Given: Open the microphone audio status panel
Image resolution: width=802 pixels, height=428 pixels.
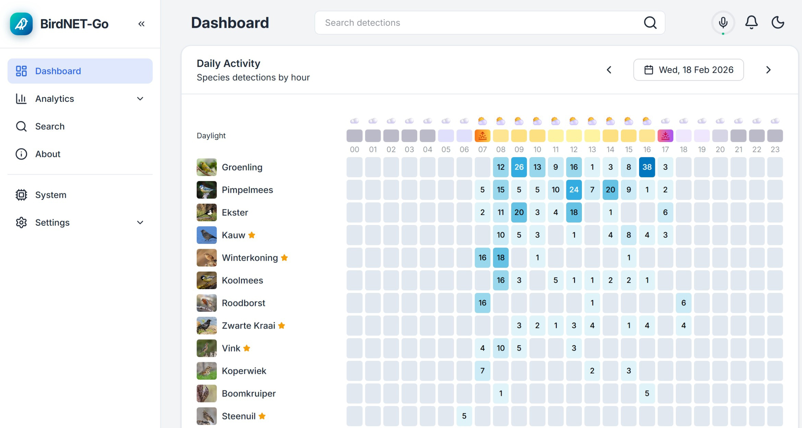Looking at the screenshot, I should [723, 22].
